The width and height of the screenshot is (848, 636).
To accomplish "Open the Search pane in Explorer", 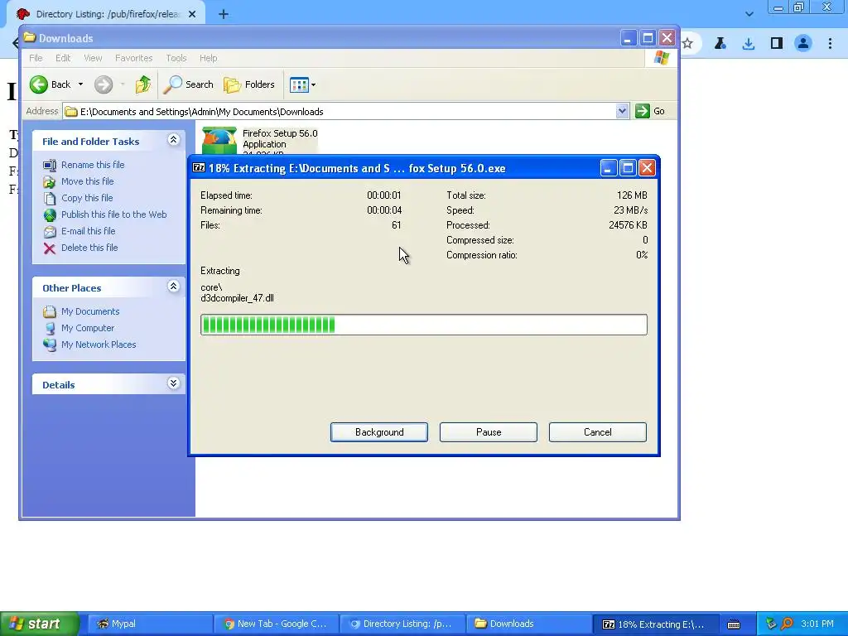I will (188, 84).
